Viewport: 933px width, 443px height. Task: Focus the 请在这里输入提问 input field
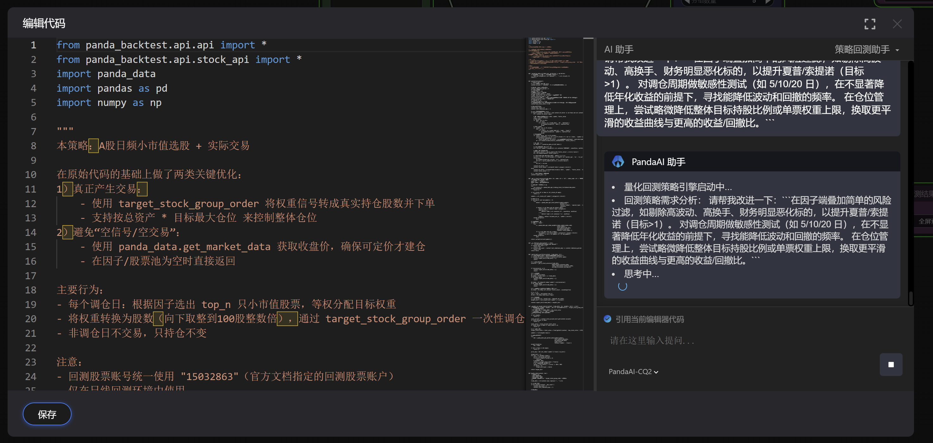coord(742,340)
